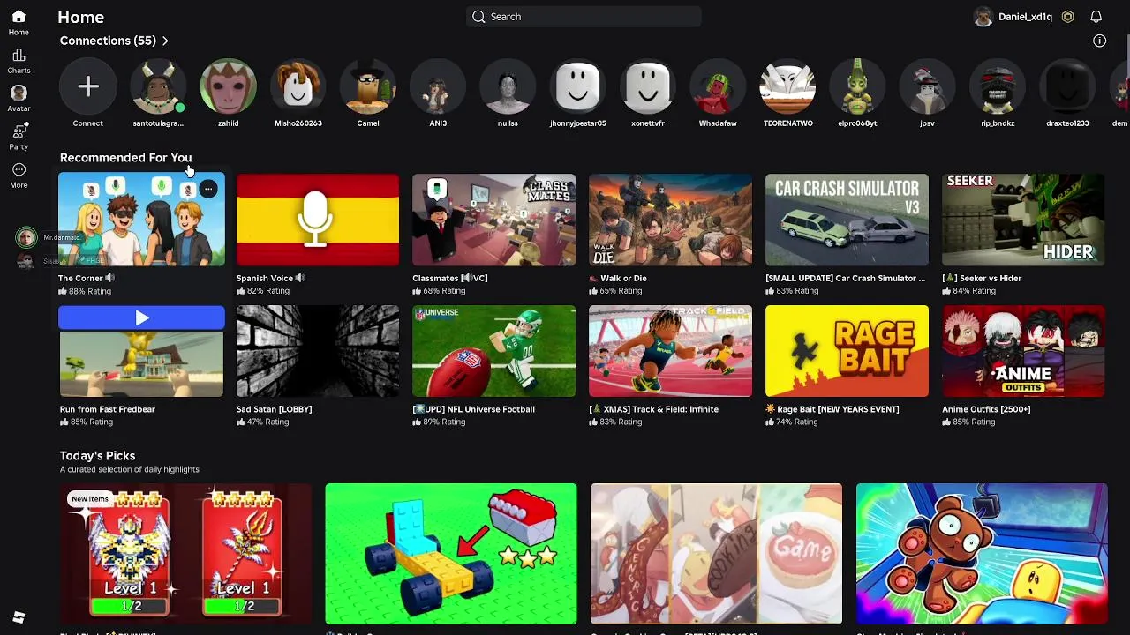The height and width of the screenshot is (635, 1130).
Task: Click the Connect plus button
Action: (87, 86)
